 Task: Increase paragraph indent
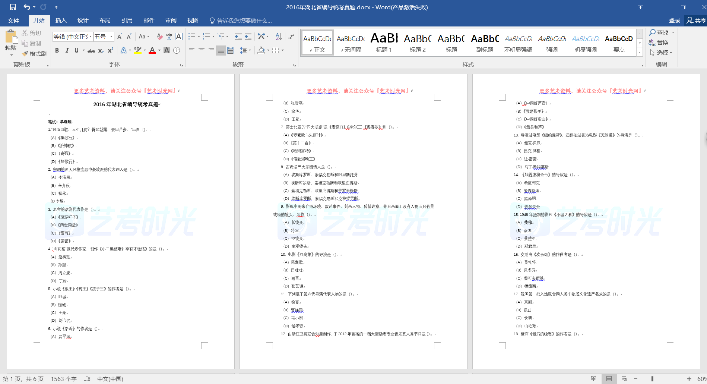(x=248, y=37)
